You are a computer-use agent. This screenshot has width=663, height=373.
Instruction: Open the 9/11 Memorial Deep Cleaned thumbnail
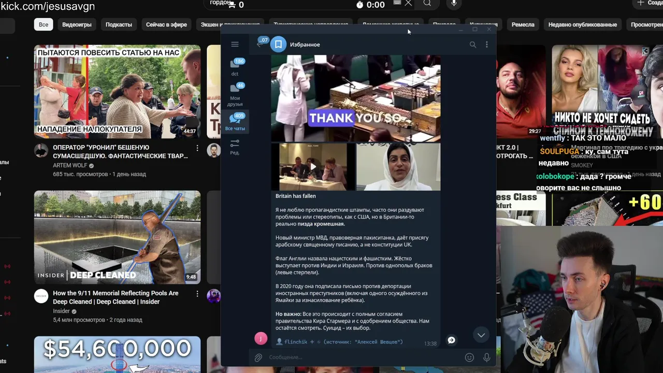pyautogui.click(x=117, y=237)
